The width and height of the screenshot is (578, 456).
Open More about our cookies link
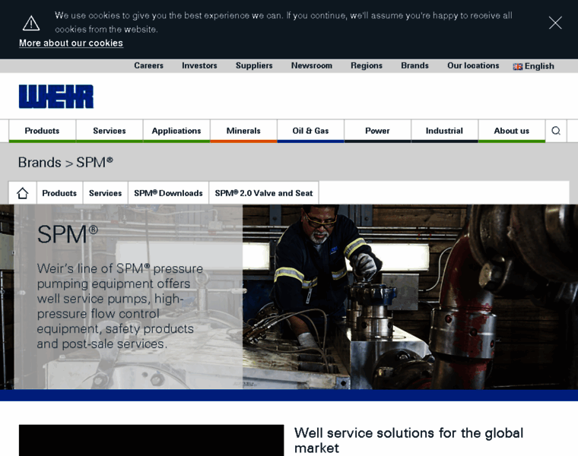click(71, 43)
